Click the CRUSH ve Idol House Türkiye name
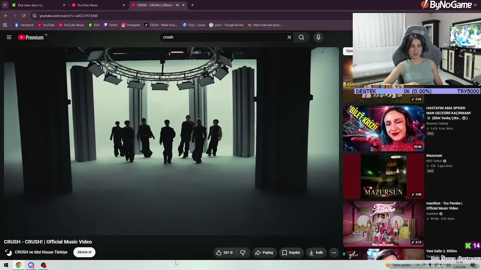Viewport: 481px width, 270px height. pos(41,252)
